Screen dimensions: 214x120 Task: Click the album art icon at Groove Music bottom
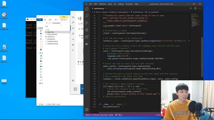point(75,89)
